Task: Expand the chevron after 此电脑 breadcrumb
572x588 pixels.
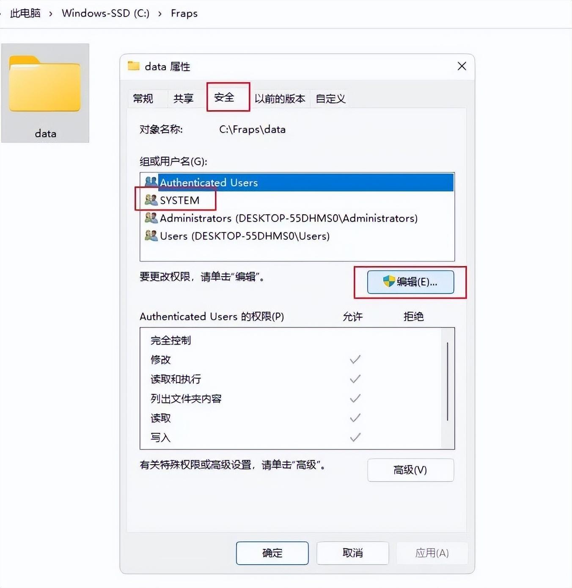Action: coord(51,14)
